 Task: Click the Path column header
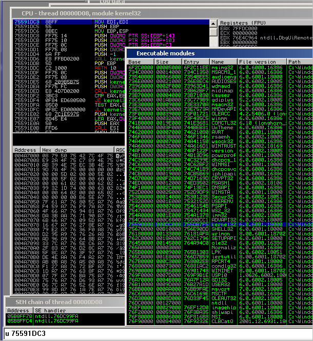300,62
